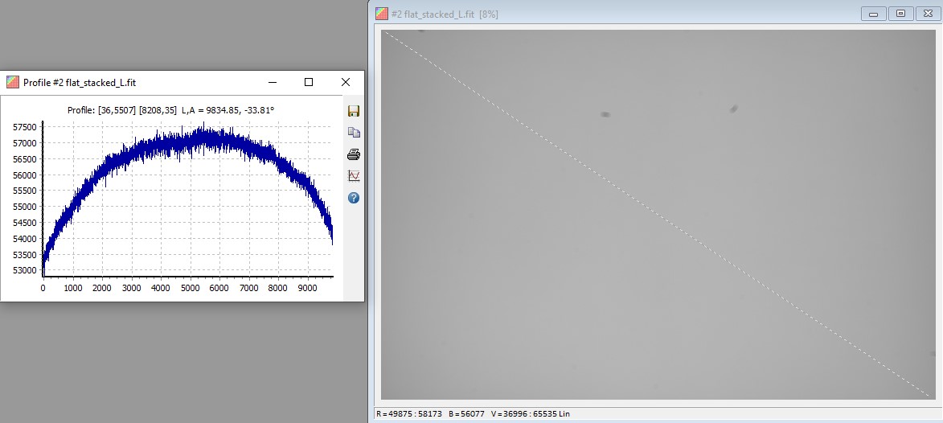Click the image window's title text showing 8% zoom
Viewport: 943px width, 423px height.
[x=444, y=14]
